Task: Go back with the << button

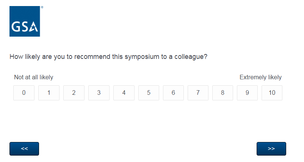Action: [24, 149]
